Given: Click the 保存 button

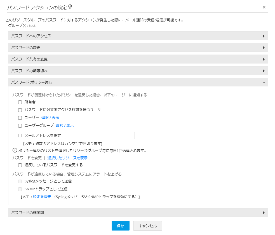Looking at the screenshot, I should pyautogui.click(x=121, y=226).
